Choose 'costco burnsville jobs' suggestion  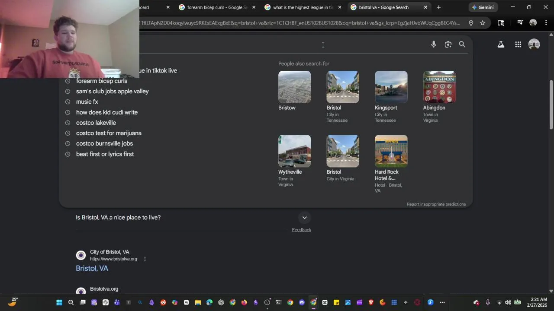click(104, 143)
